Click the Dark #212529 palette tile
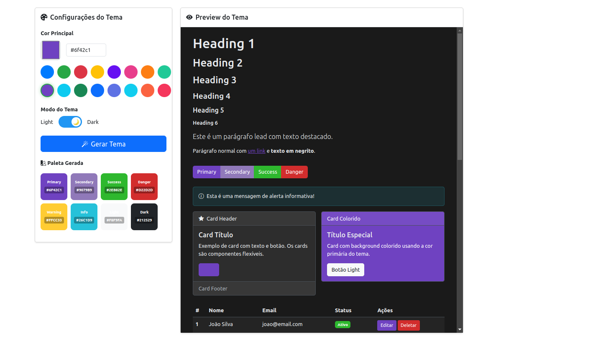Screen dimensions: 616x352 pyautogui.click(x=144, y=217)
